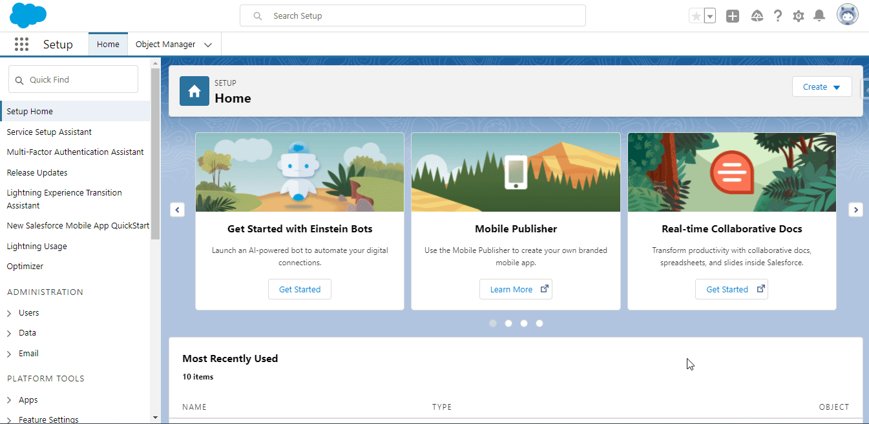Select the third carousel page dot
Viewport: 869px width, 424px height.
[x=524, y=323]
